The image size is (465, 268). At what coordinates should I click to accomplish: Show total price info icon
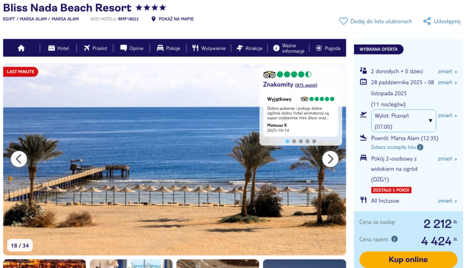pos(395,239)
